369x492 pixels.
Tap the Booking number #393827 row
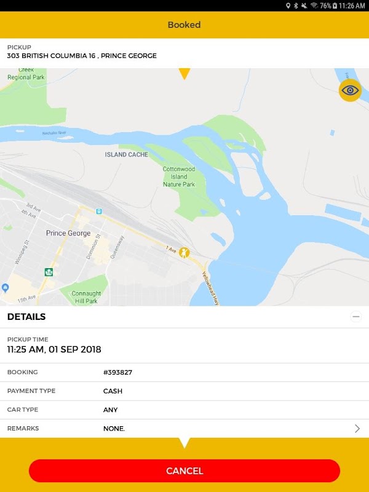tap(184, 373)
